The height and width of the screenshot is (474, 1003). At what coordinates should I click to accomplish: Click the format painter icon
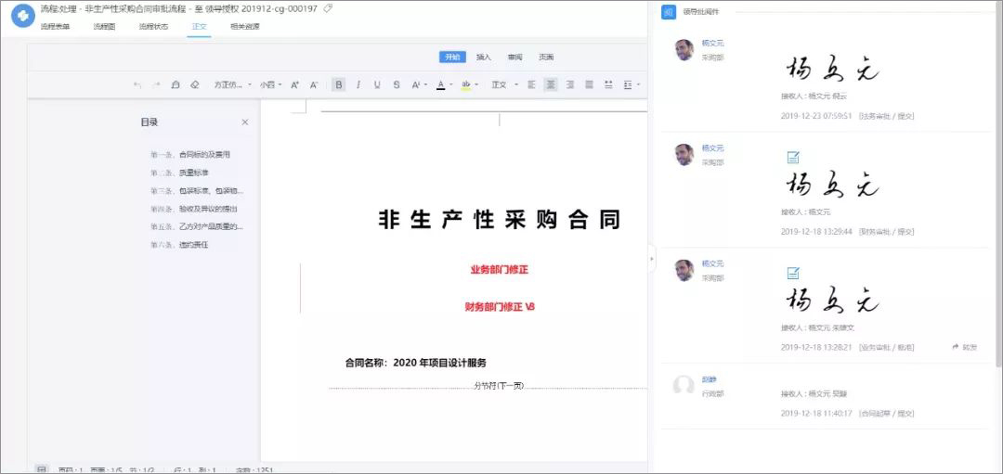[175, 84]
